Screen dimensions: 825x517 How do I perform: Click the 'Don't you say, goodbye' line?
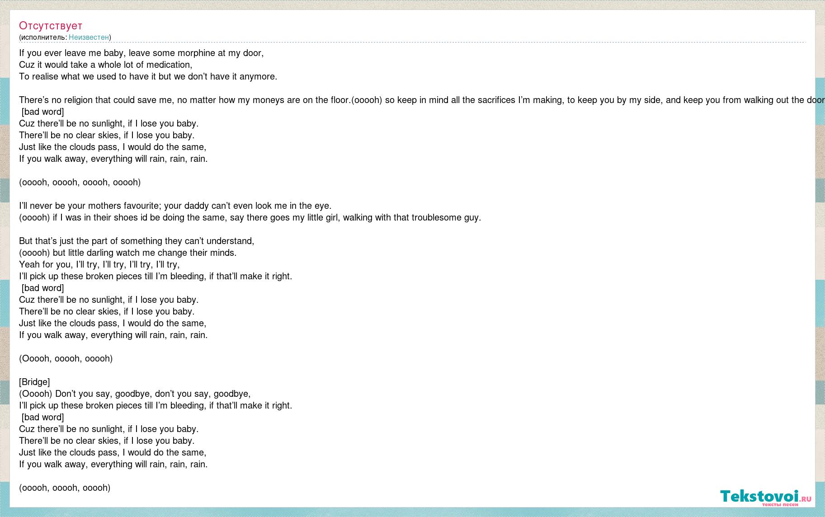135,394
